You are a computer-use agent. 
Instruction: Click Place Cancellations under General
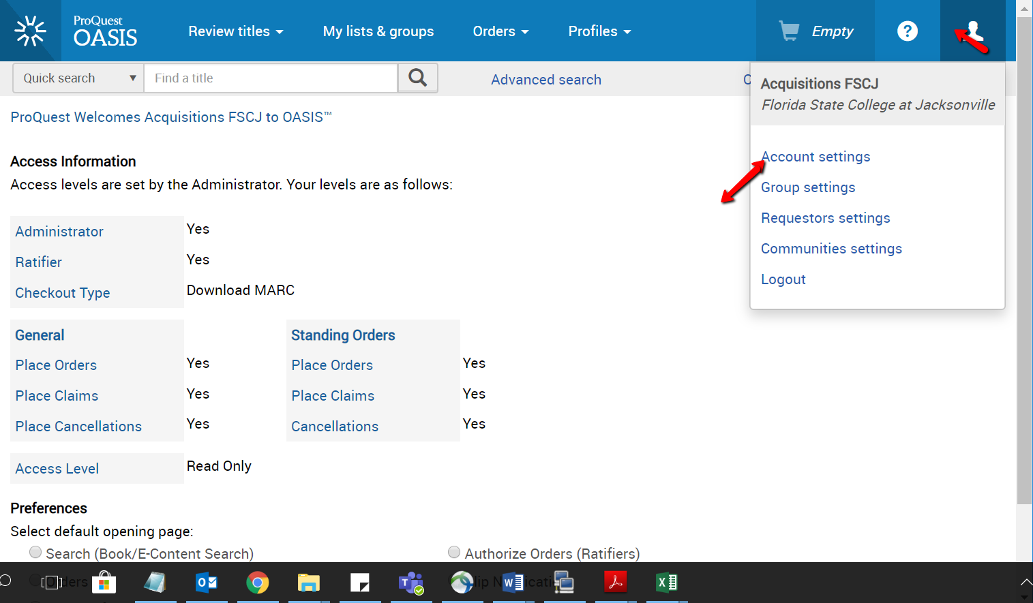[x=78, y=427]
